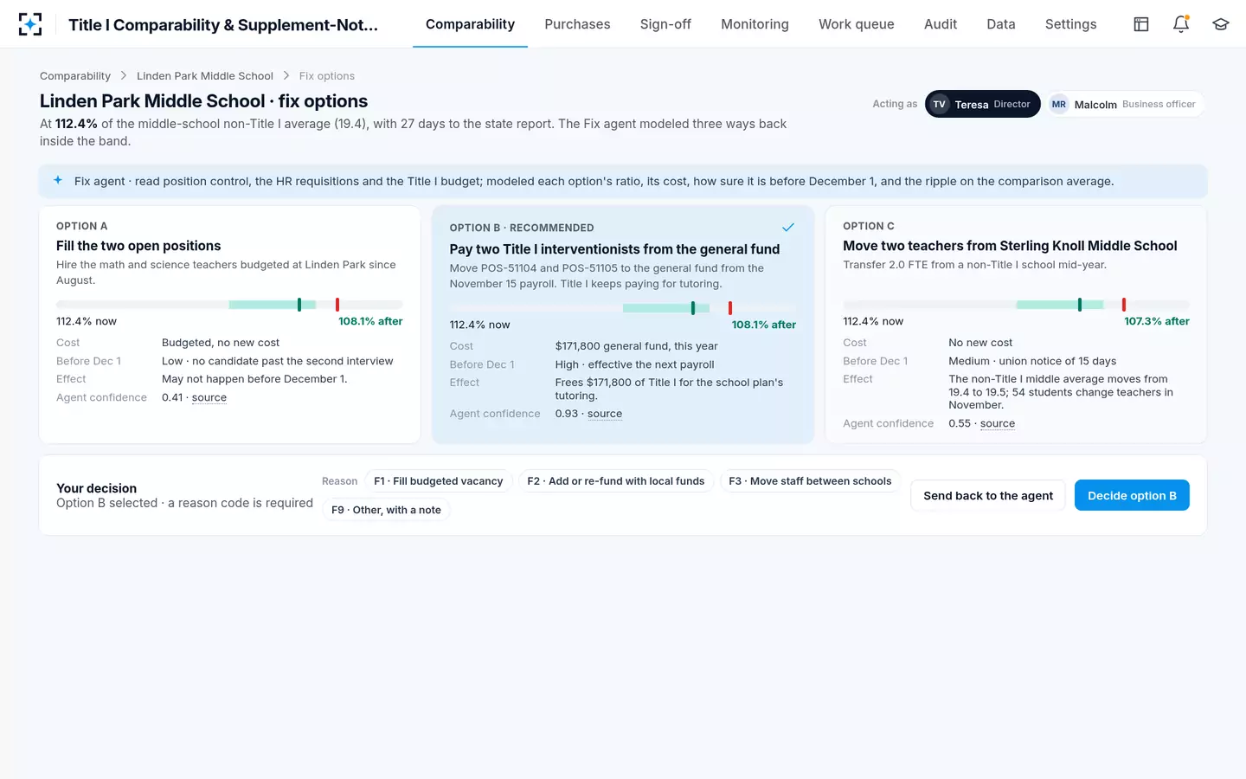Select reason F1 Fill budgeted vacancy

[x=438, y=481]
